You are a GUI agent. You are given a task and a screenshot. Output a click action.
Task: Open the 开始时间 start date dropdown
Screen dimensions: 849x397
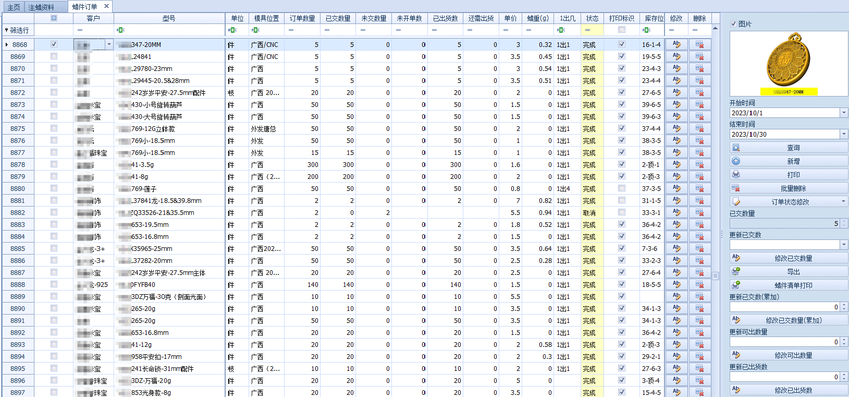point(844,113)
